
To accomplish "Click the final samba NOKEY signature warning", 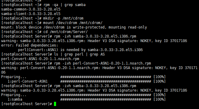I will (x=94, y=90).
